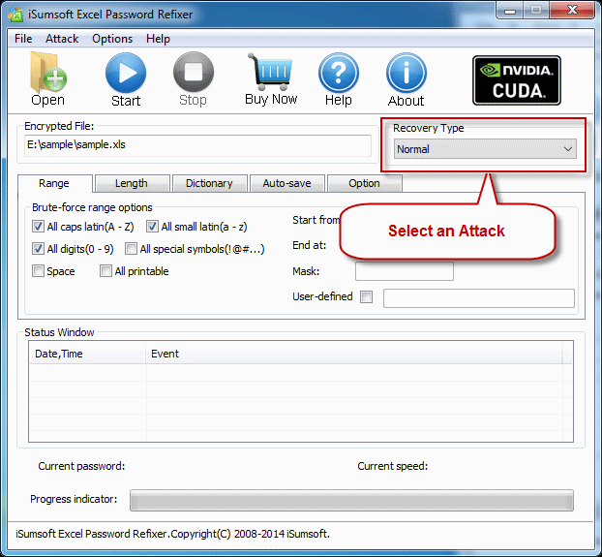Click the Progress indicator bar

pyautogui.click(x=351, y=500)
